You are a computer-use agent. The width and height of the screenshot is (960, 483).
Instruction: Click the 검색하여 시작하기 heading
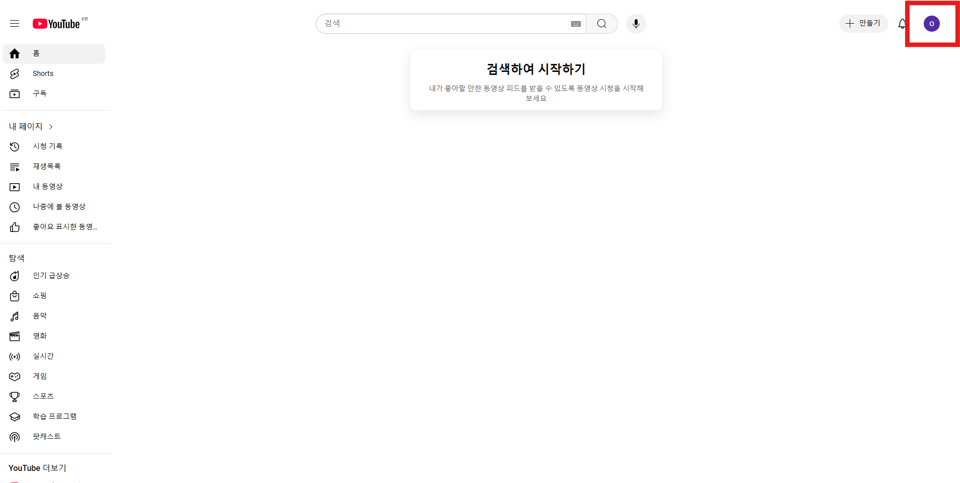536,69
